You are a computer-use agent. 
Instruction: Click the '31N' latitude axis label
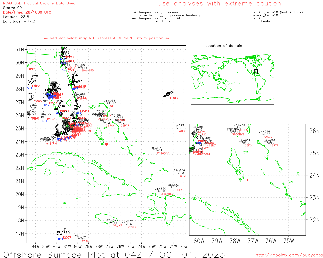pos(20,50)
